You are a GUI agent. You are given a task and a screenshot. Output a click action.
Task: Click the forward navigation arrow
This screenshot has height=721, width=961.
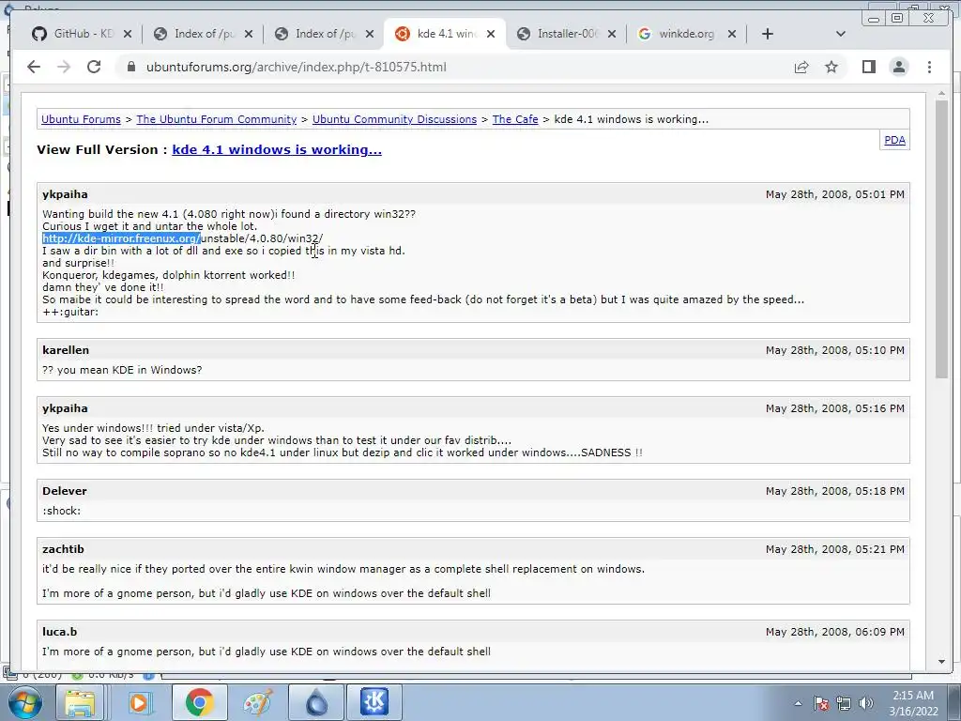[64, 67]
